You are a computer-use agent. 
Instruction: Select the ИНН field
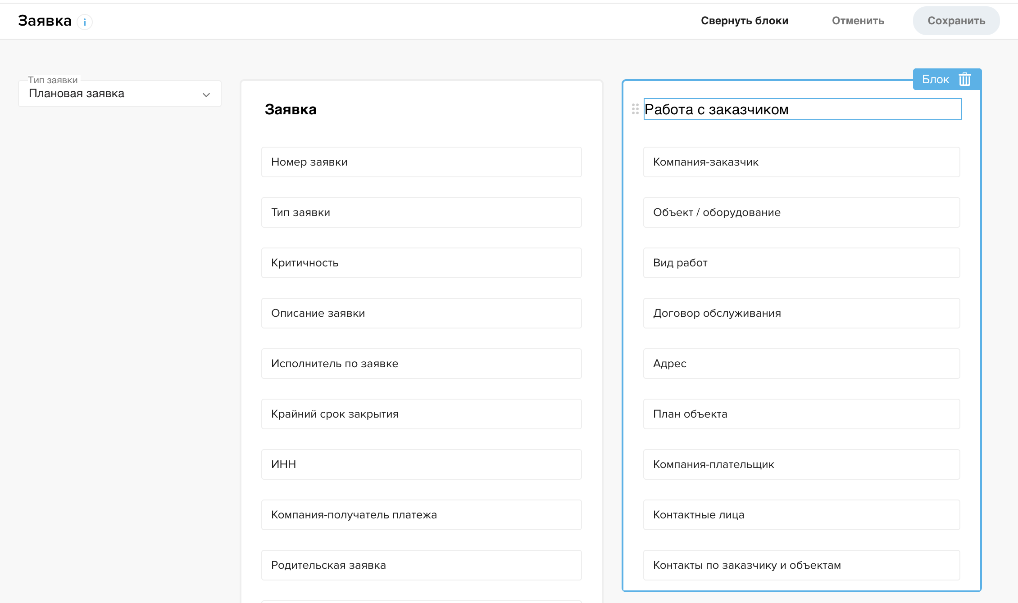(421, 464)
